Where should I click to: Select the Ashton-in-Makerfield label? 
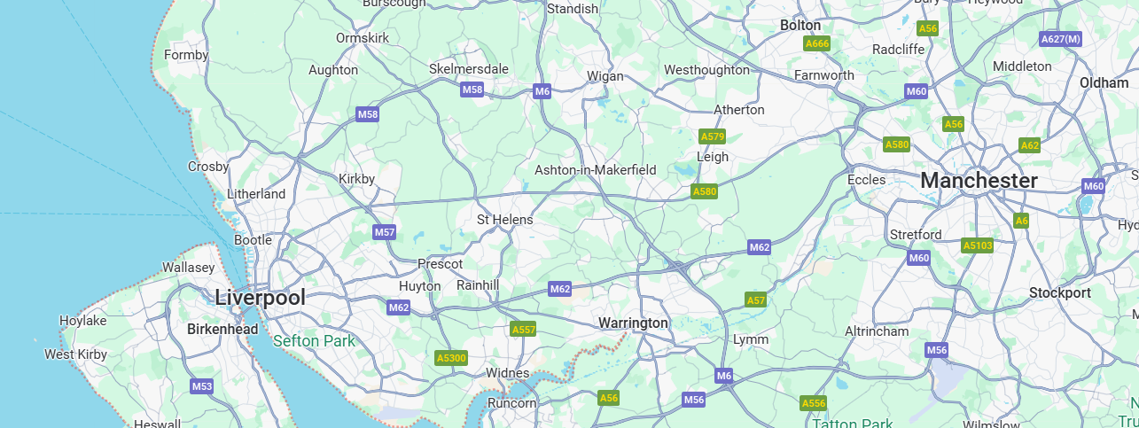click(x=595, y=169)
